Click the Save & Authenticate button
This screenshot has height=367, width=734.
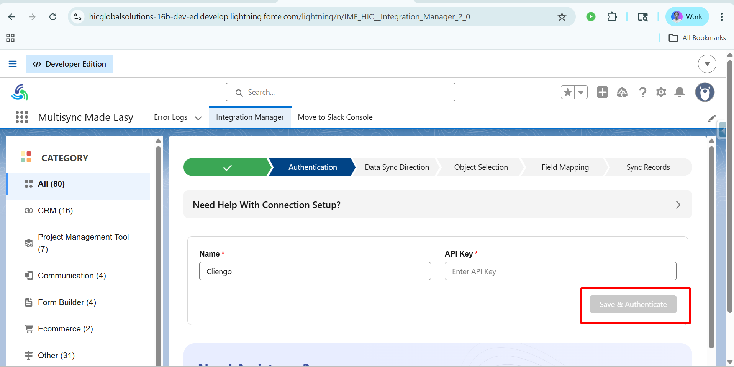(x=633, y=304)
